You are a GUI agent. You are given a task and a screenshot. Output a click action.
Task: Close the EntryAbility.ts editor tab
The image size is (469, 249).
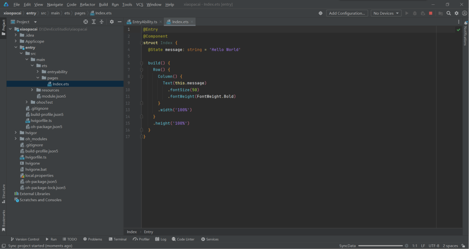click(x=160, y=22)
